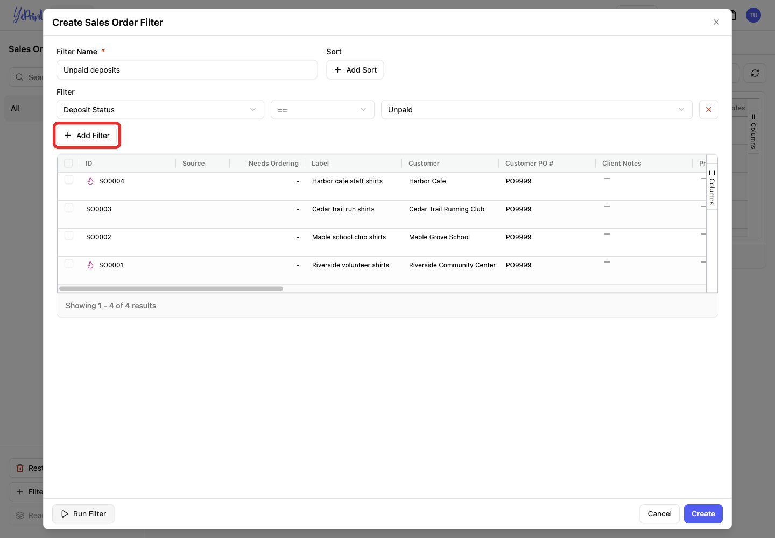Click the Riverside Community Center cell
The height and width of the screenshot is (538, 775).
click(452, 265)
